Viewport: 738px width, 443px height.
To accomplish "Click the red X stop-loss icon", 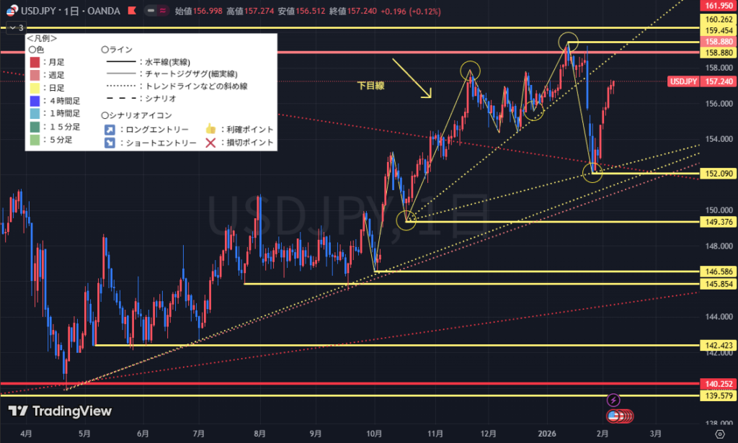I will coord(210,143).
